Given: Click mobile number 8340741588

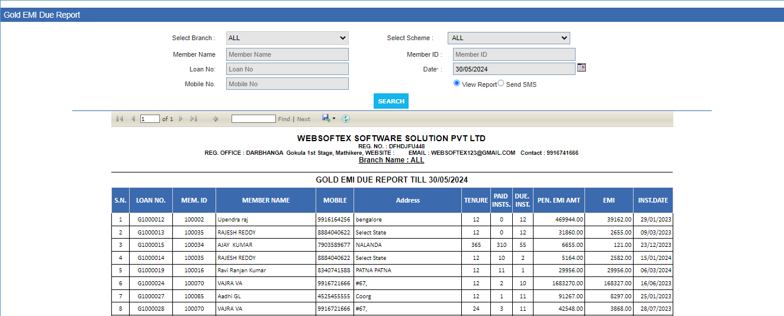Looking at the screenshot, I should point(334,271).
